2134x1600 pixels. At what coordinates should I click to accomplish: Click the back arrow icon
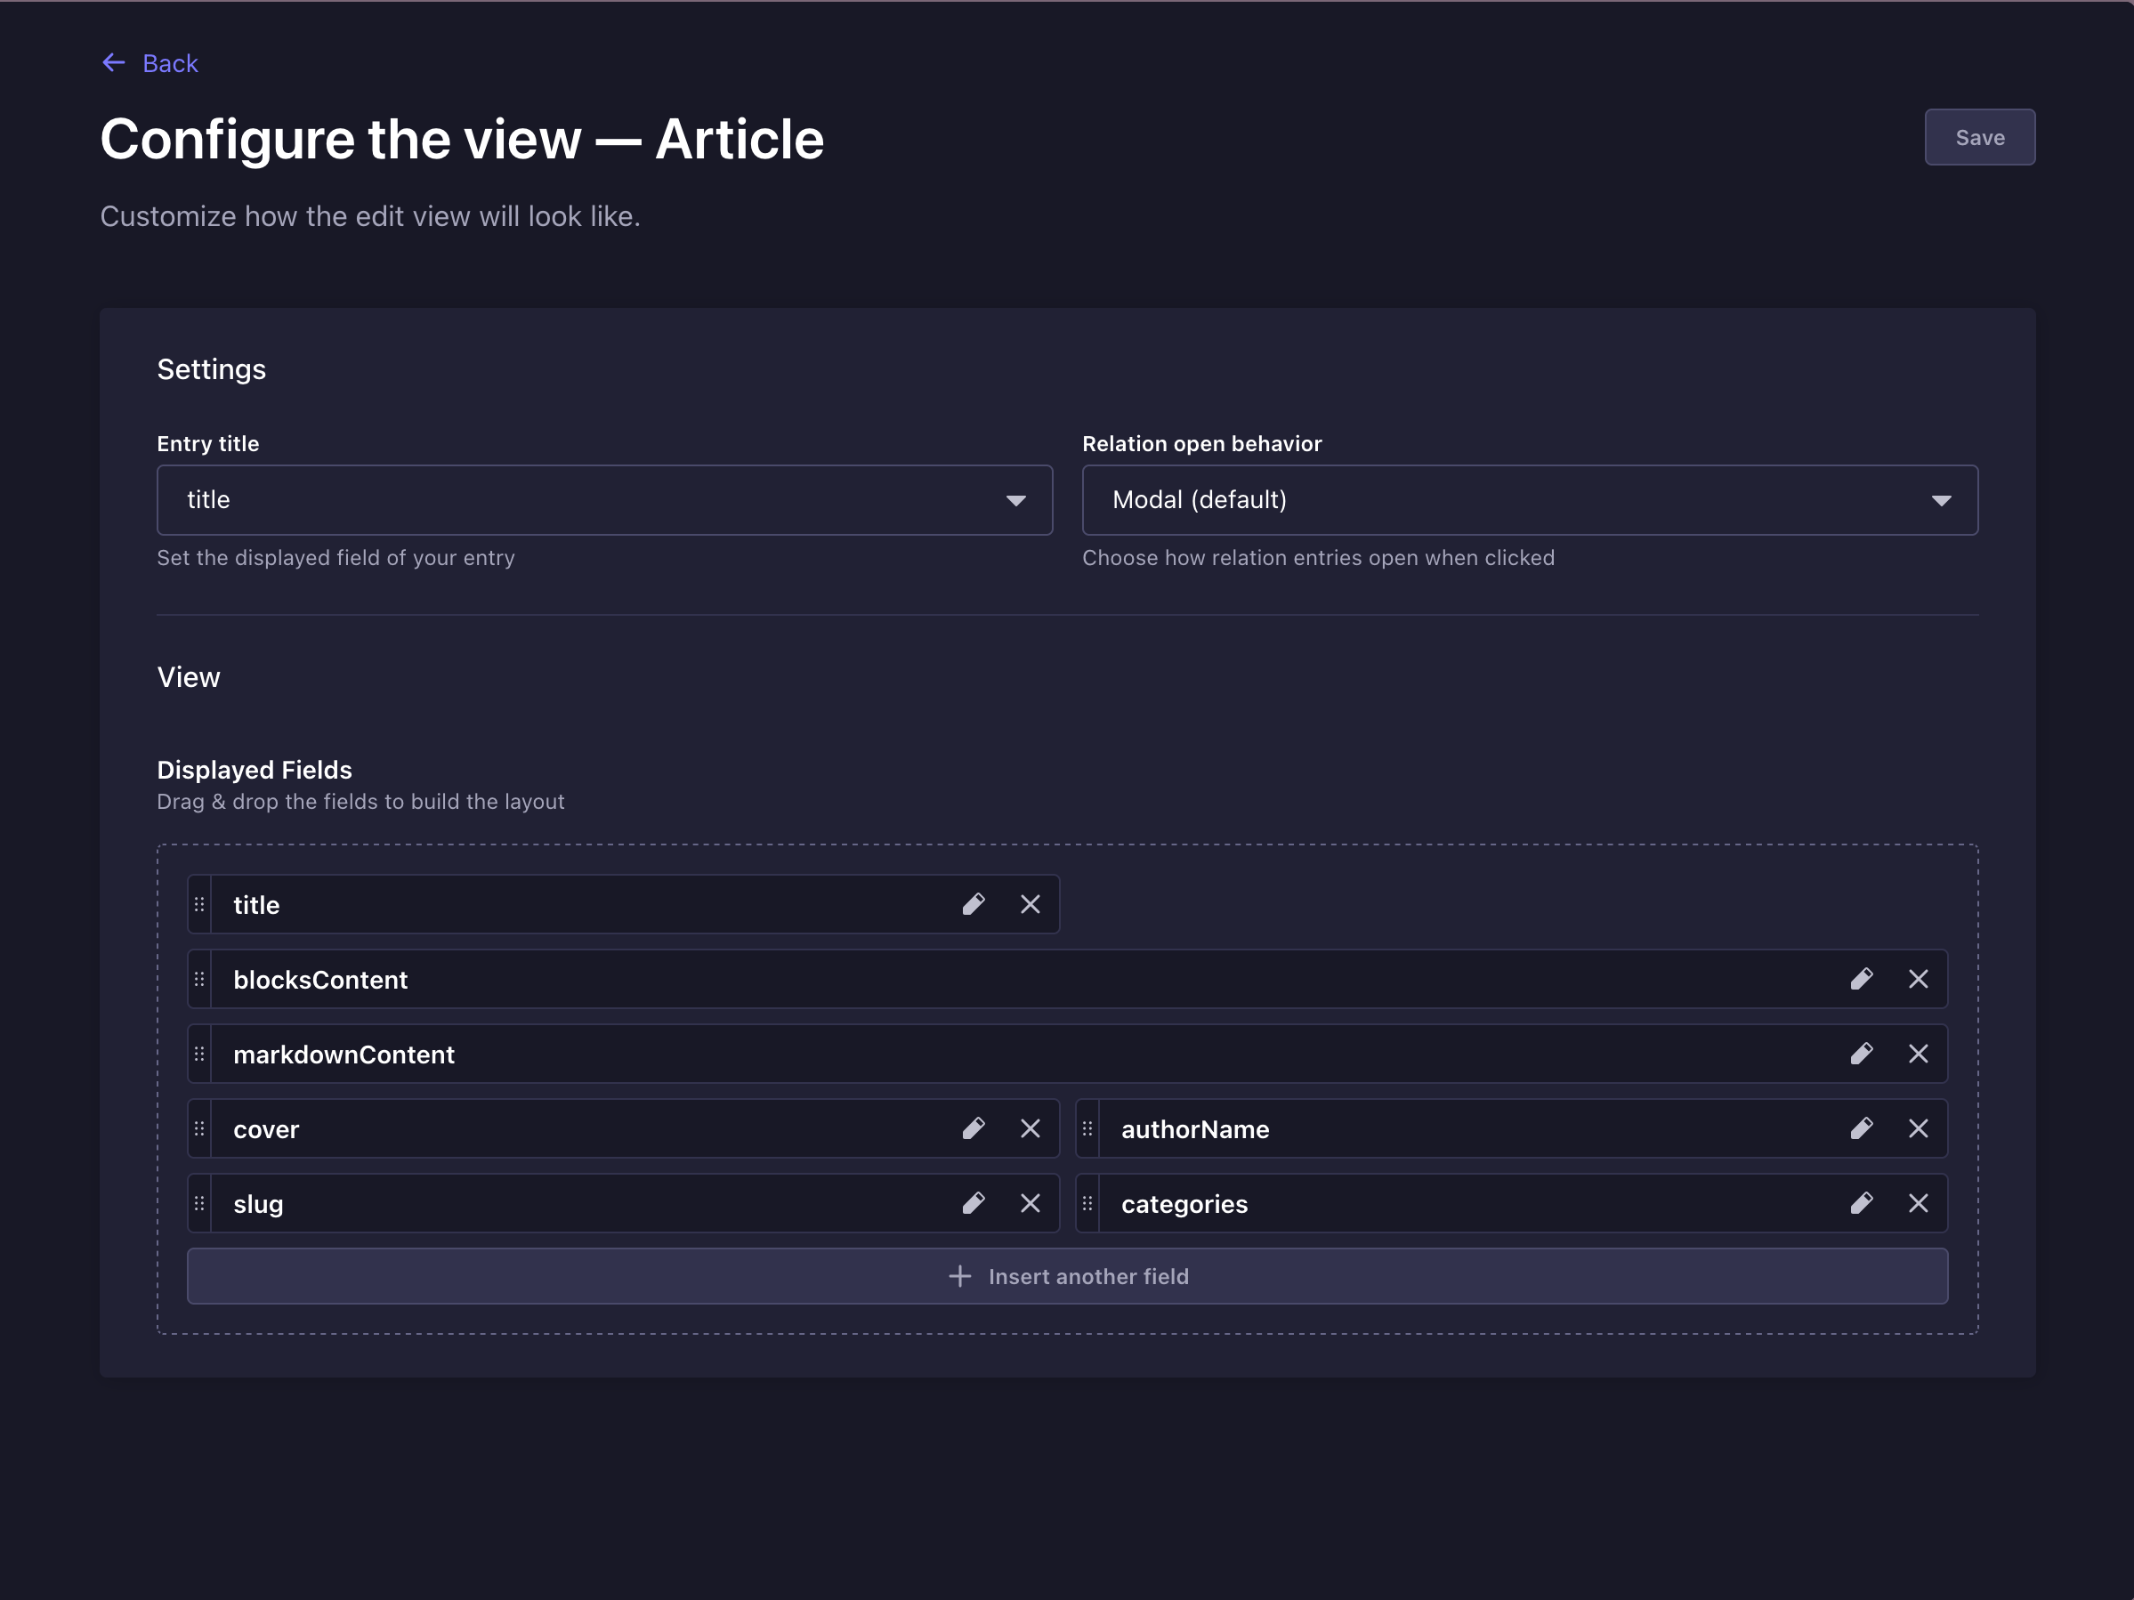(113, 61)
